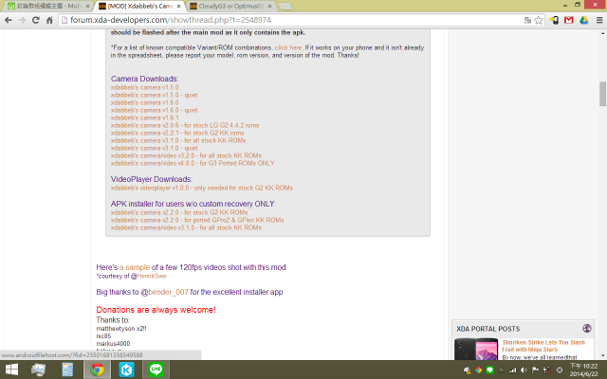This screenshot has height=379, width=607.
Task: Click the network signal tray icon
Action: (512, 370)
